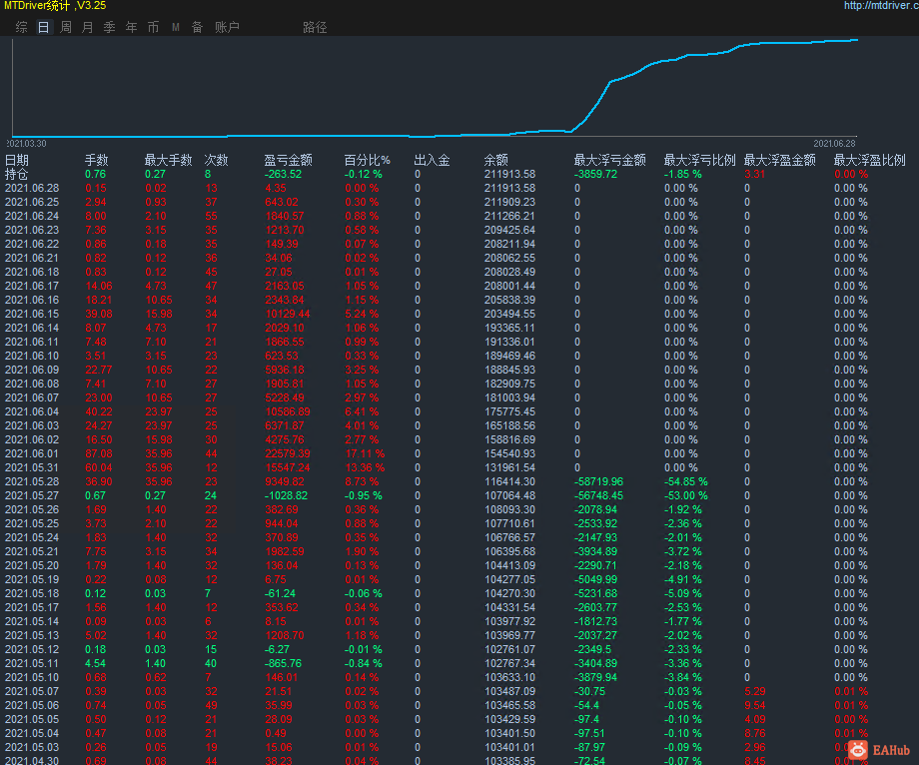Open the 备 notes tab
Viewport: 919px width, 765px height.
point(197,27)
